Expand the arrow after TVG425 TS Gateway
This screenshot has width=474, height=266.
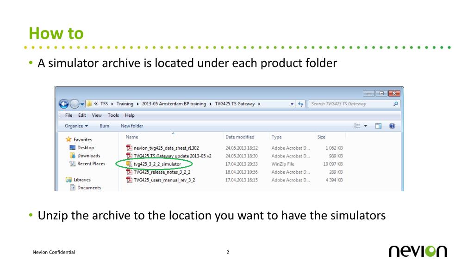click(259, 104)
